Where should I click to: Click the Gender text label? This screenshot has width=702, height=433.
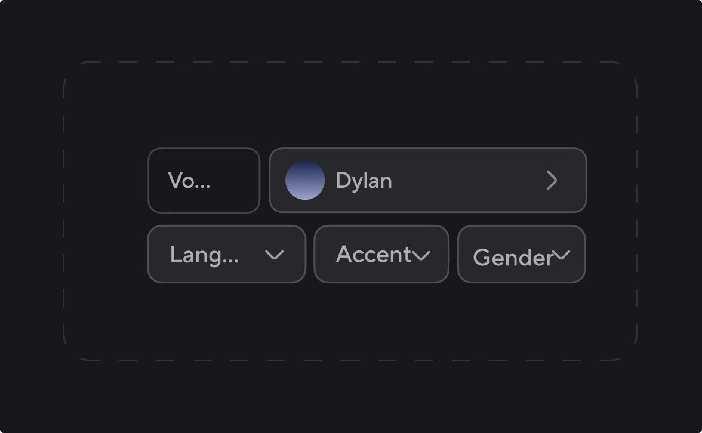point(513,258)
